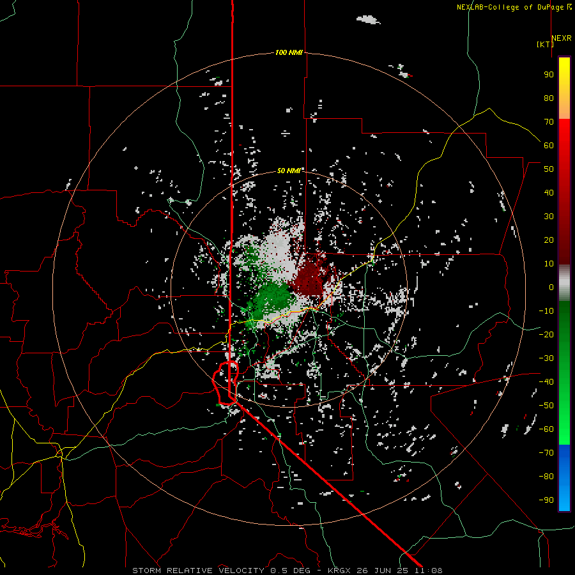
Task: Click the -20 value on the velocity scale
Action: [546, 334]
